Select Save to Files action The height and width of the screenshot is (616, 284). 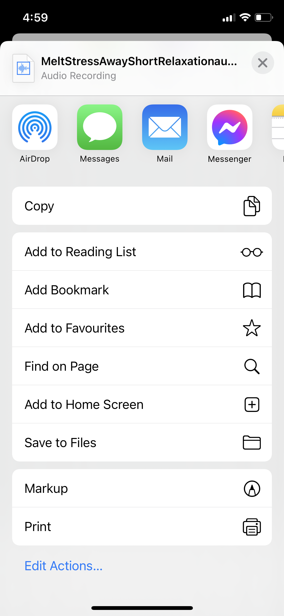coord(61,443)
